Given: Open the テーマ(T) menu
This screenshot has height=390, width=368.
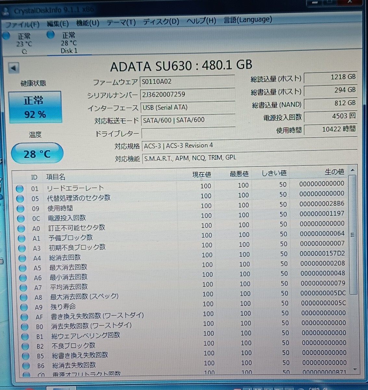Looking at the screenshot, I should [121, 22].
